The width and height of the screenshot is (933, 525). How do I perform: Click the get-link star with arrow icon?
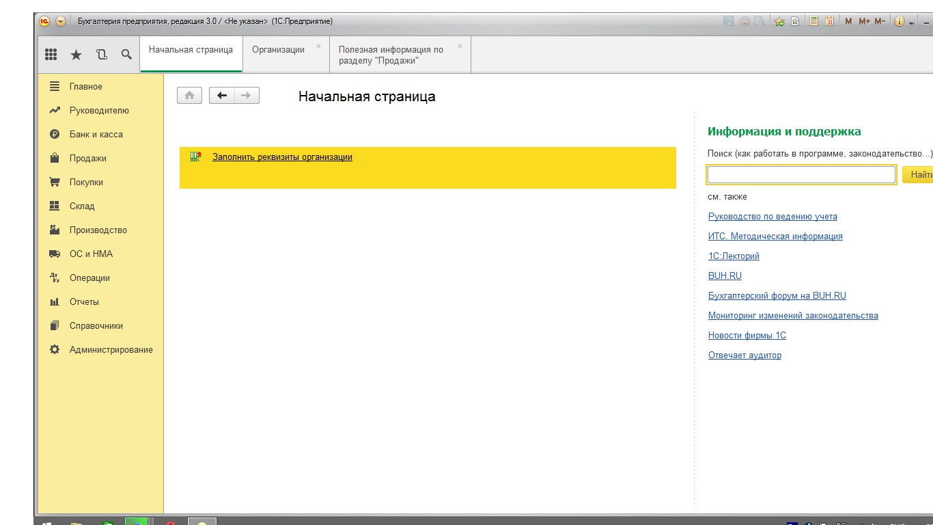pos(779,21)
